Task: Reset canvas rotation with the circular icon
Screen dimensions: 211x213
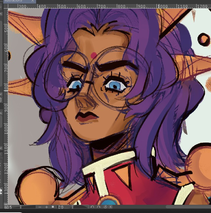Action: 105,207
